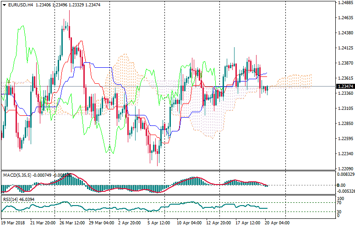The height and width of the screenshot is (228, 355).
Task: Click the EURUSD,H4 chart title text
Action: [x=21, y=5]
